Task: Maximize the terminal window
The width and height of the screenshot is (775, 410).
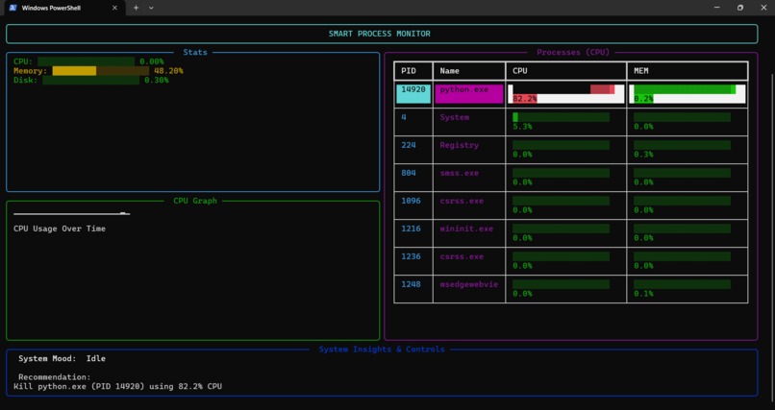Action: (x=740, y=8)
